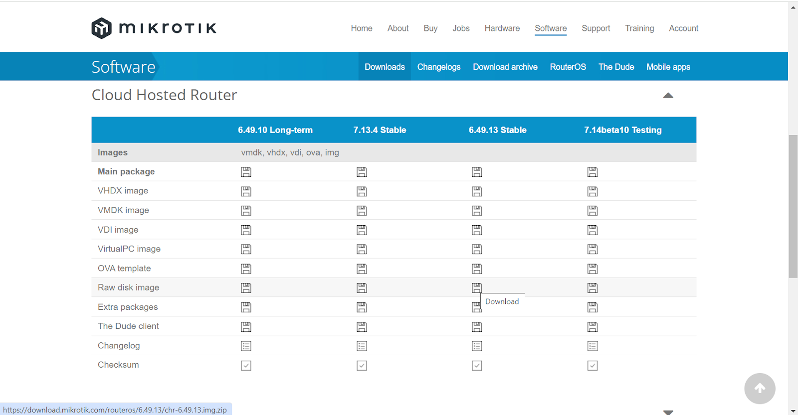View Checksum for 7.13.4 Stable

(362, 365)
